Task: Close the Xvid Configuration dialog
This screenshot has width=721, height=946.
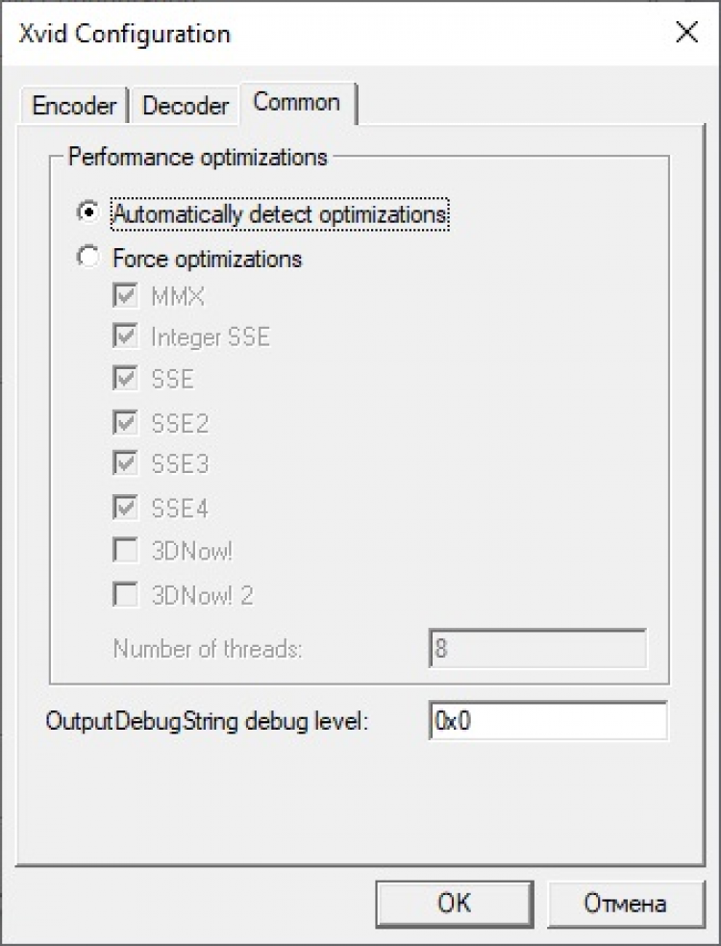Action: pyautogui.click(x=686, y=34)
